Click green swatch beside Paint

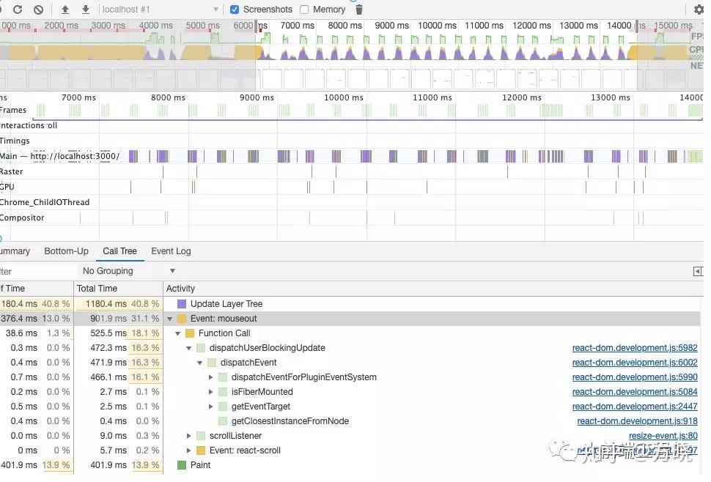(x=182, y=465)
